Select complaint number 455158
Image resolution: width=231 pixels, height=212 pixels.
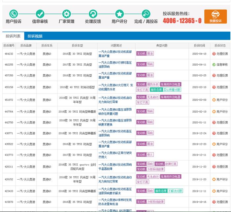click(x=9, y=87)
